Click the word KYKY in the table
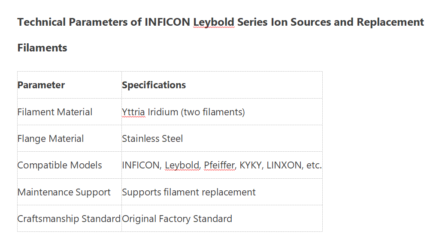 [251, 165]
